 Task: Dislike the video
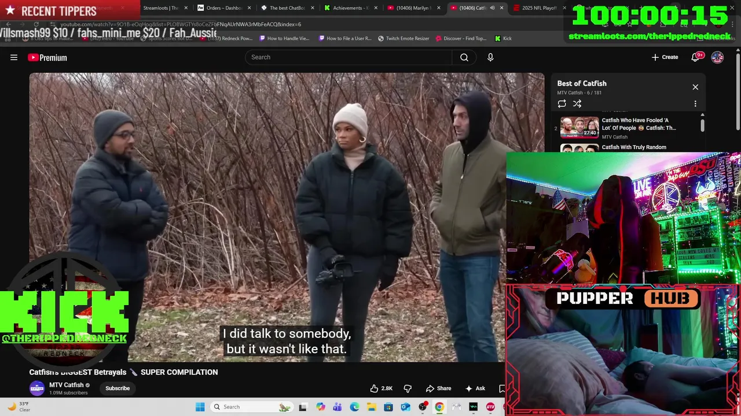[408, 388]
